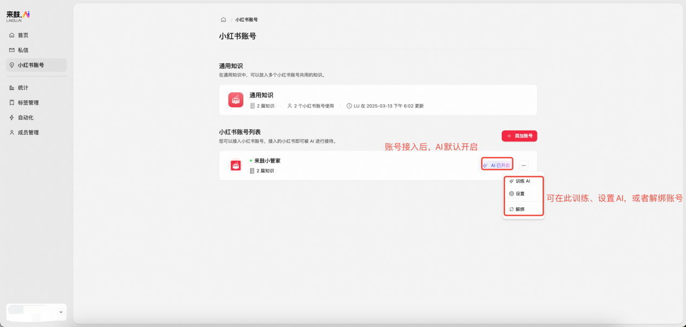Click the 小红书账号 breadcrumb link

click(x=245, y=19)
